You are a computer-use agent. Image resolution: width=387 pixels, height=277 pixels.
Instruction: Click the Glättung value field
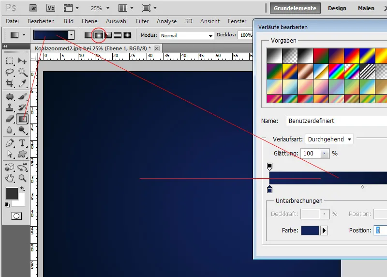pos(310,154)
